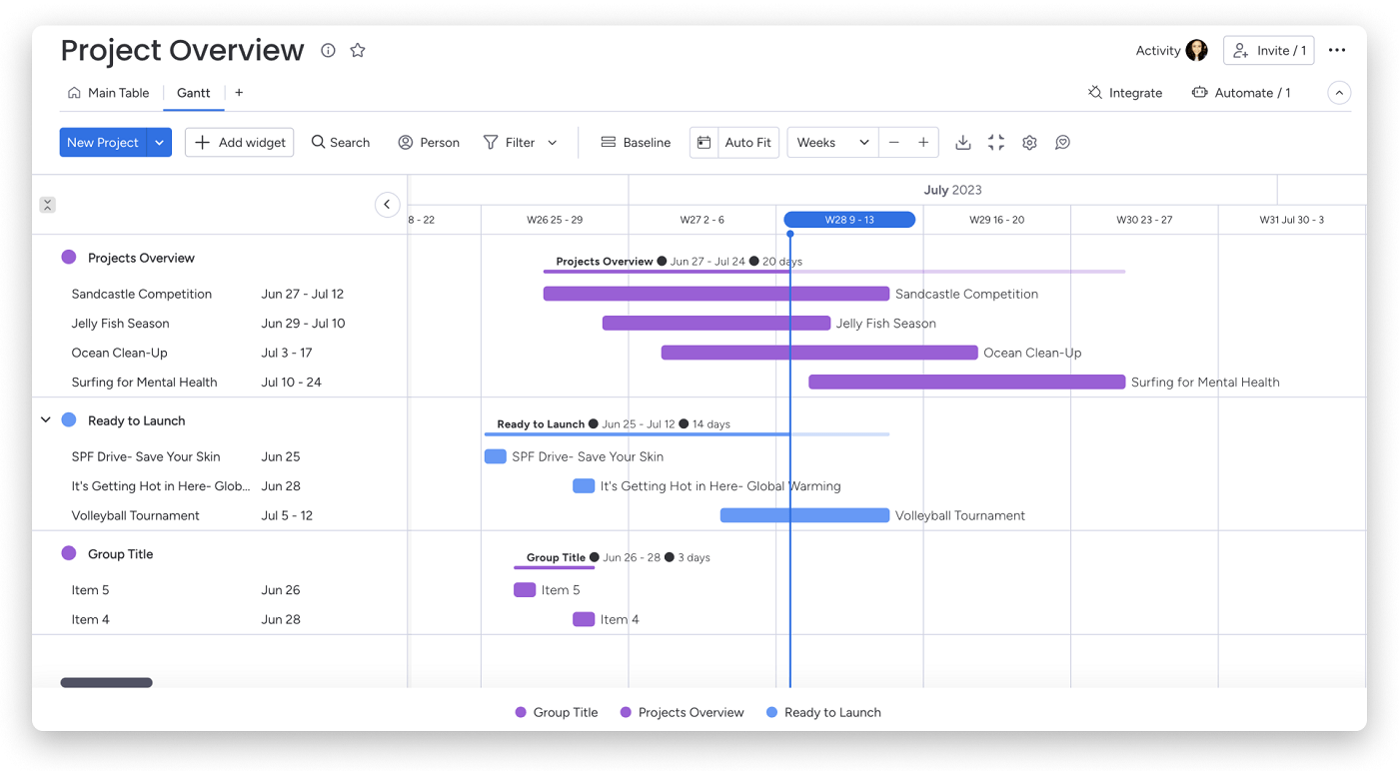Click the Add widget button
Image resolution: width=1399 pixels, height=771 pixels.
tap(240, 143)
